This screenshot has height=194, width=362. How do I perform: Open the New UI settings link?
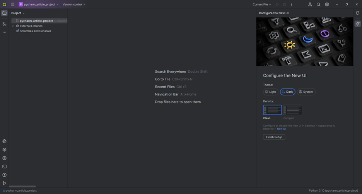point(281,129)
